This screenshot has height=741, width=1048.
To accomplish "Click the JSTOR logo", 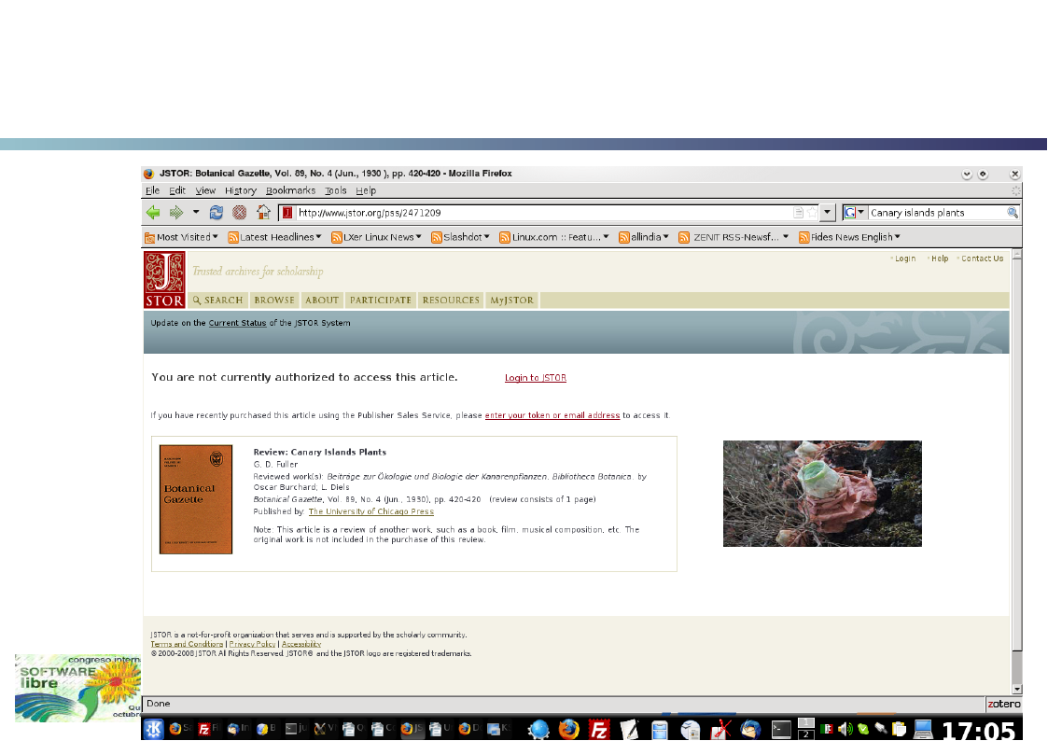I will click(164, 279).
